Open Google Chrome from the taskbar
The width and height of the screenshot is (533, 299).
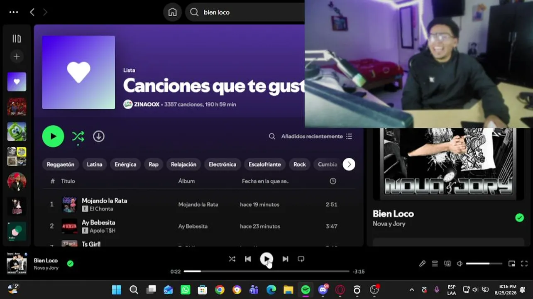220,290
